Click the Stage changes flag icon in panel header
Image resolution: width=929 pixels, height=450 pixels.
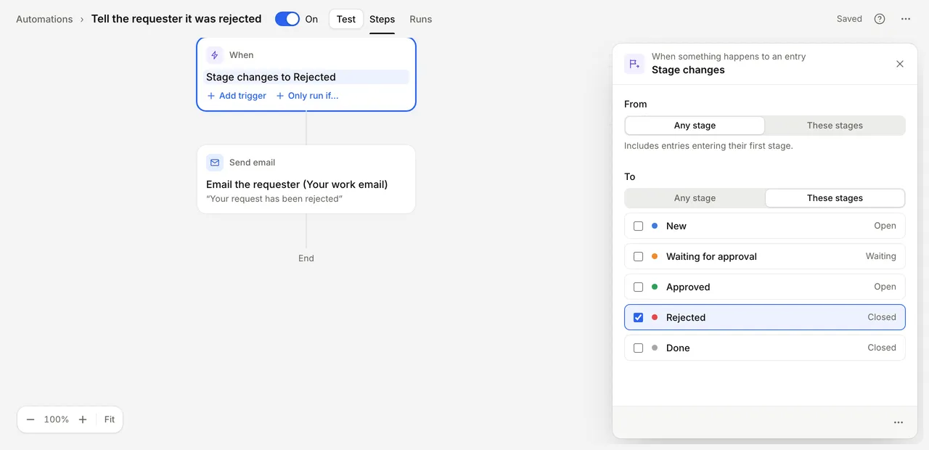pyautogui.click(x=634, y=64)
